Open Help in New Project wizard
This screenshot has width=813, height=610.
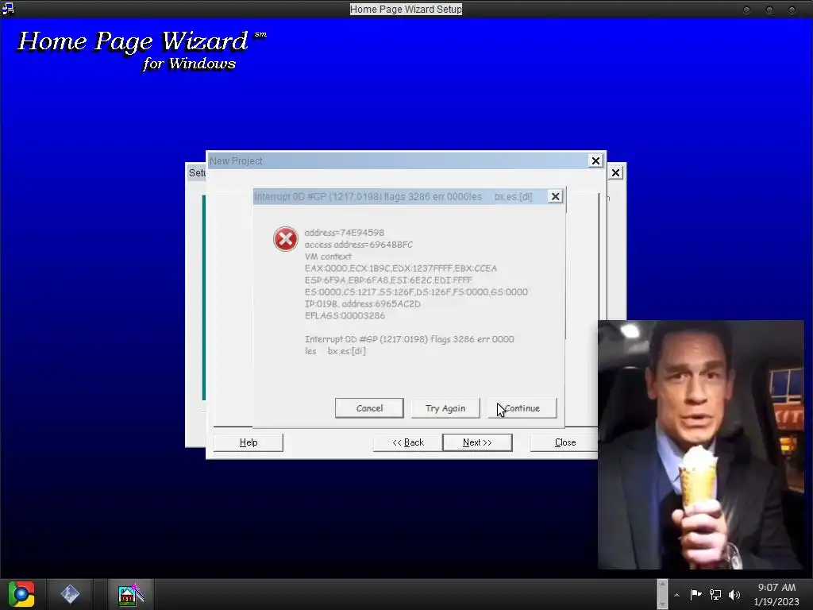click(249, 442)
